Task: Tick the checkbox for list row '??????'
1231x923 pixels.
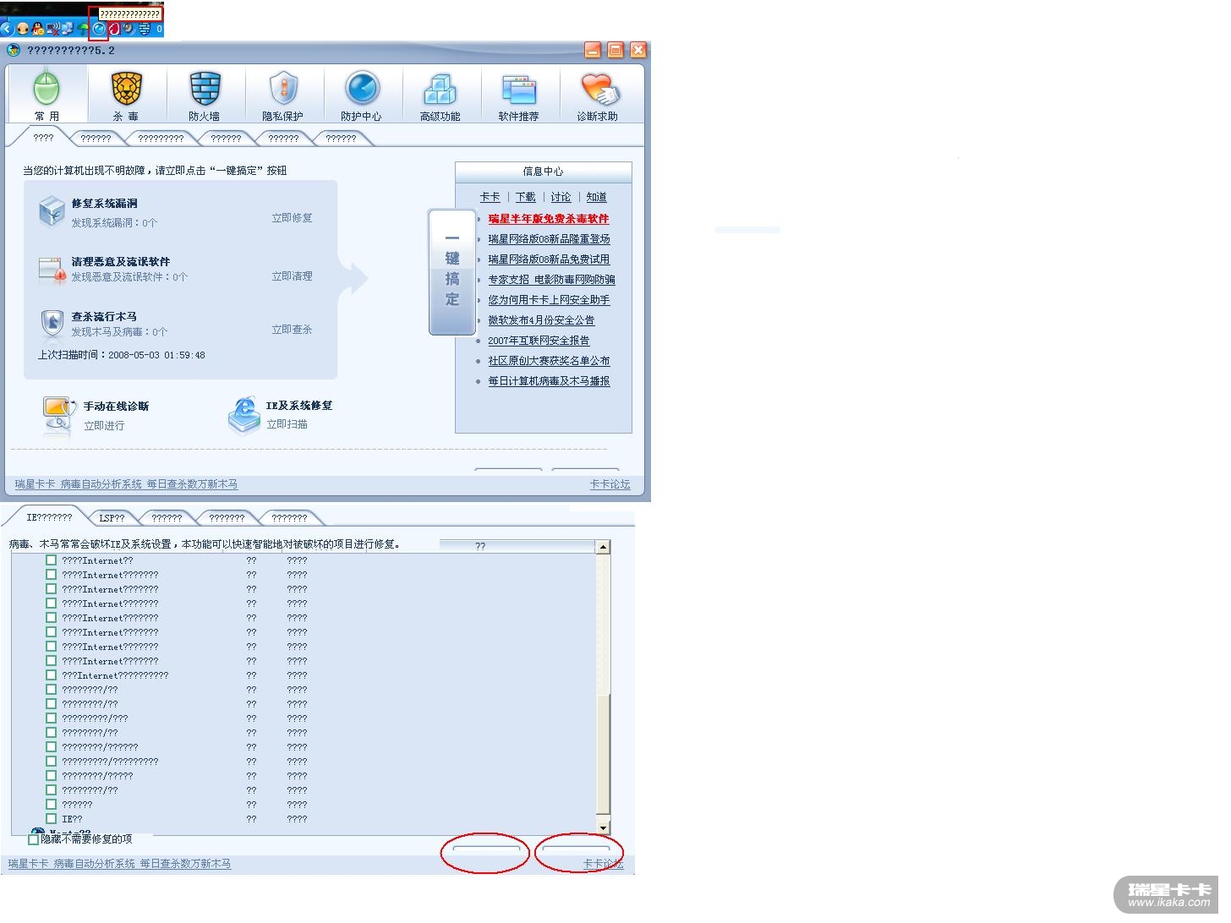Action: point(51,805)
